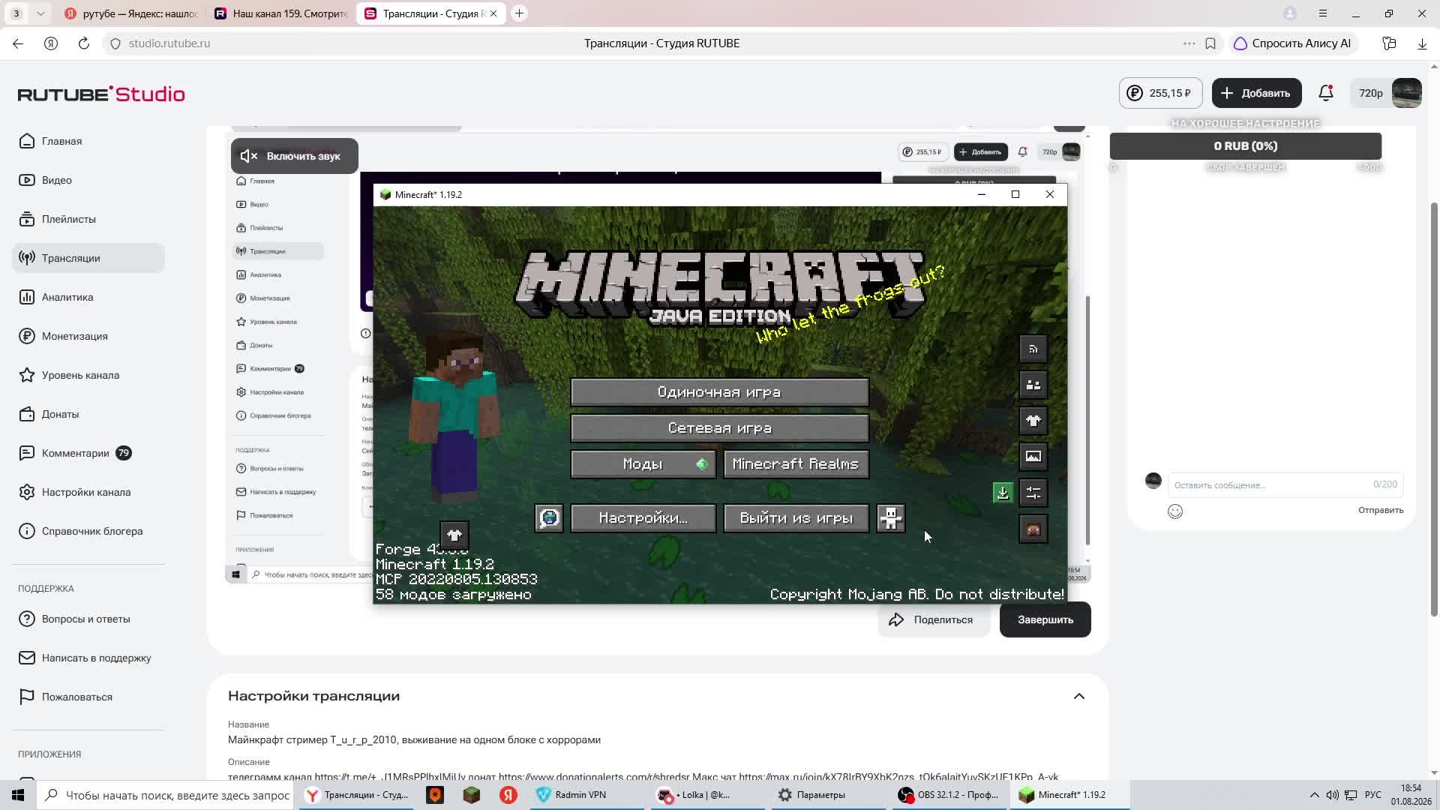This screenshot has width=1440, height=810.
Task: Click the language globe icon in Minecraft
Action: click(549, 518)
